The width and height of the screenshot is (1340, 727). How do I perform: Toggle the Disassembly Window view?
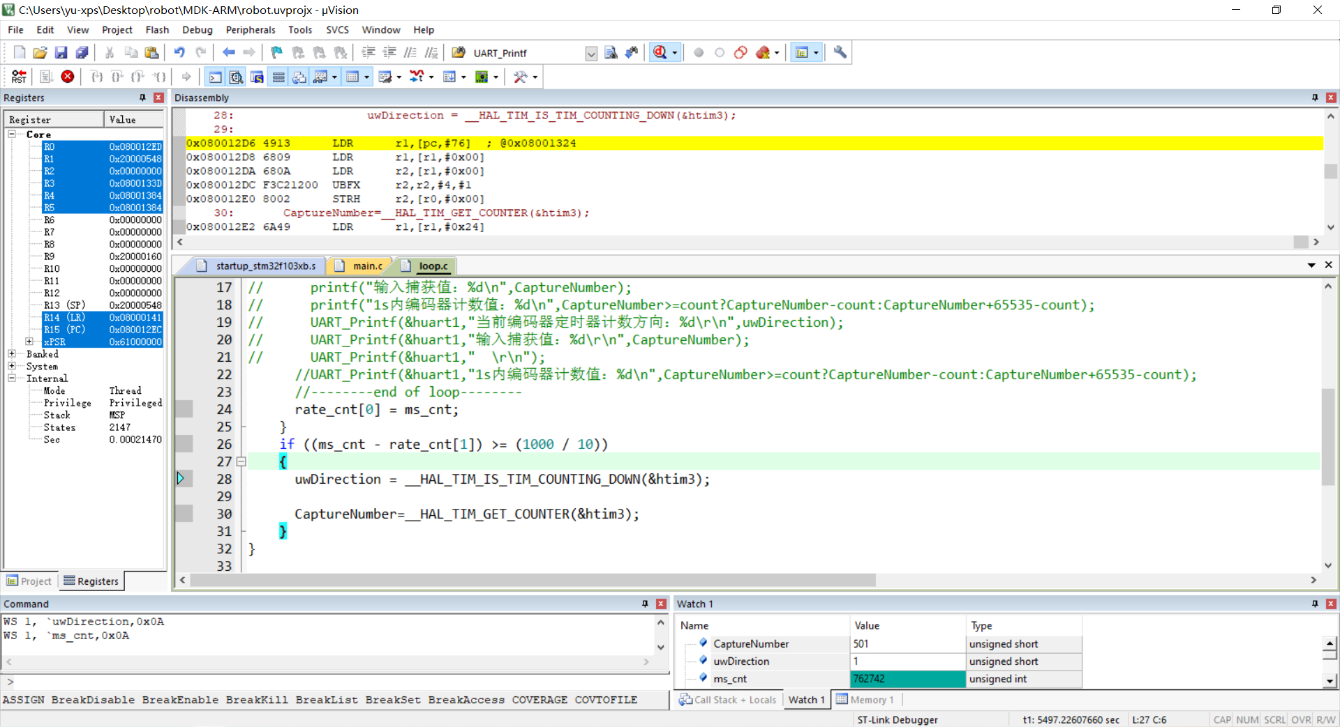click(x=237, y=77)
